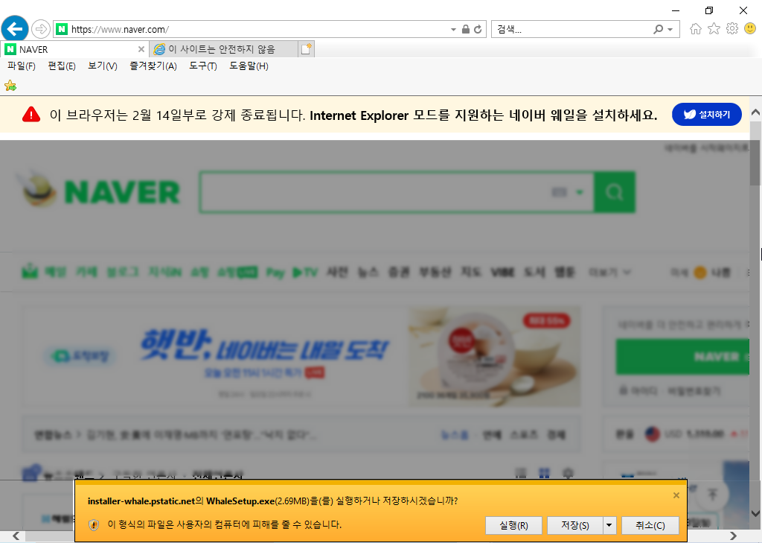Open the 도움말(H) menu
Viewport: 762px width, 543px height.
pyautogui.click(x=249, y=66)
